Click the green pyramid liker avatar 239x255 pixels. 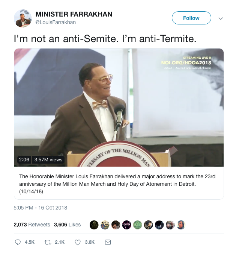click(138, 225)
